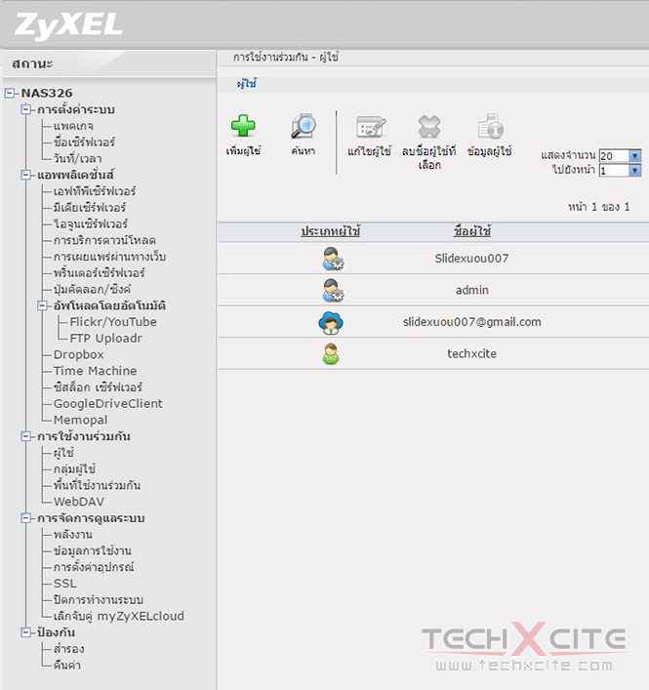
Task: Collapse the NAS326 tree root node
Action: 10,94
